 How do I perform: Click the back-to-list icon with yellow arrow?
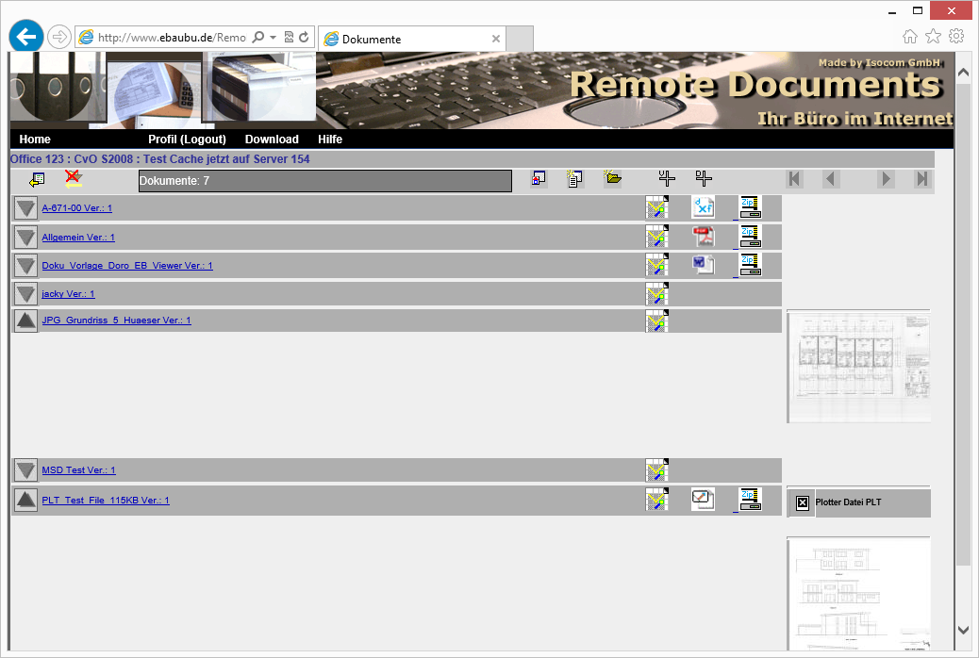click(x=37, y=180)
